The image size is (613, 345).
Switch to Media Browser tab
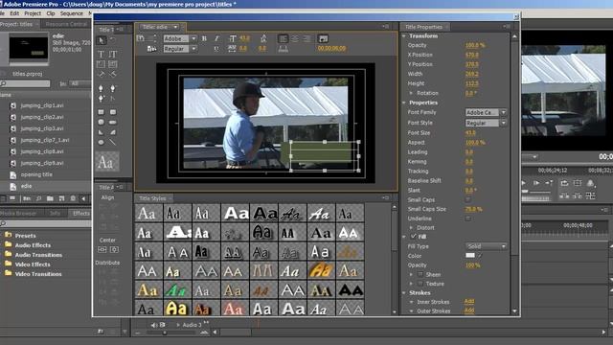[x=18, y=213]
